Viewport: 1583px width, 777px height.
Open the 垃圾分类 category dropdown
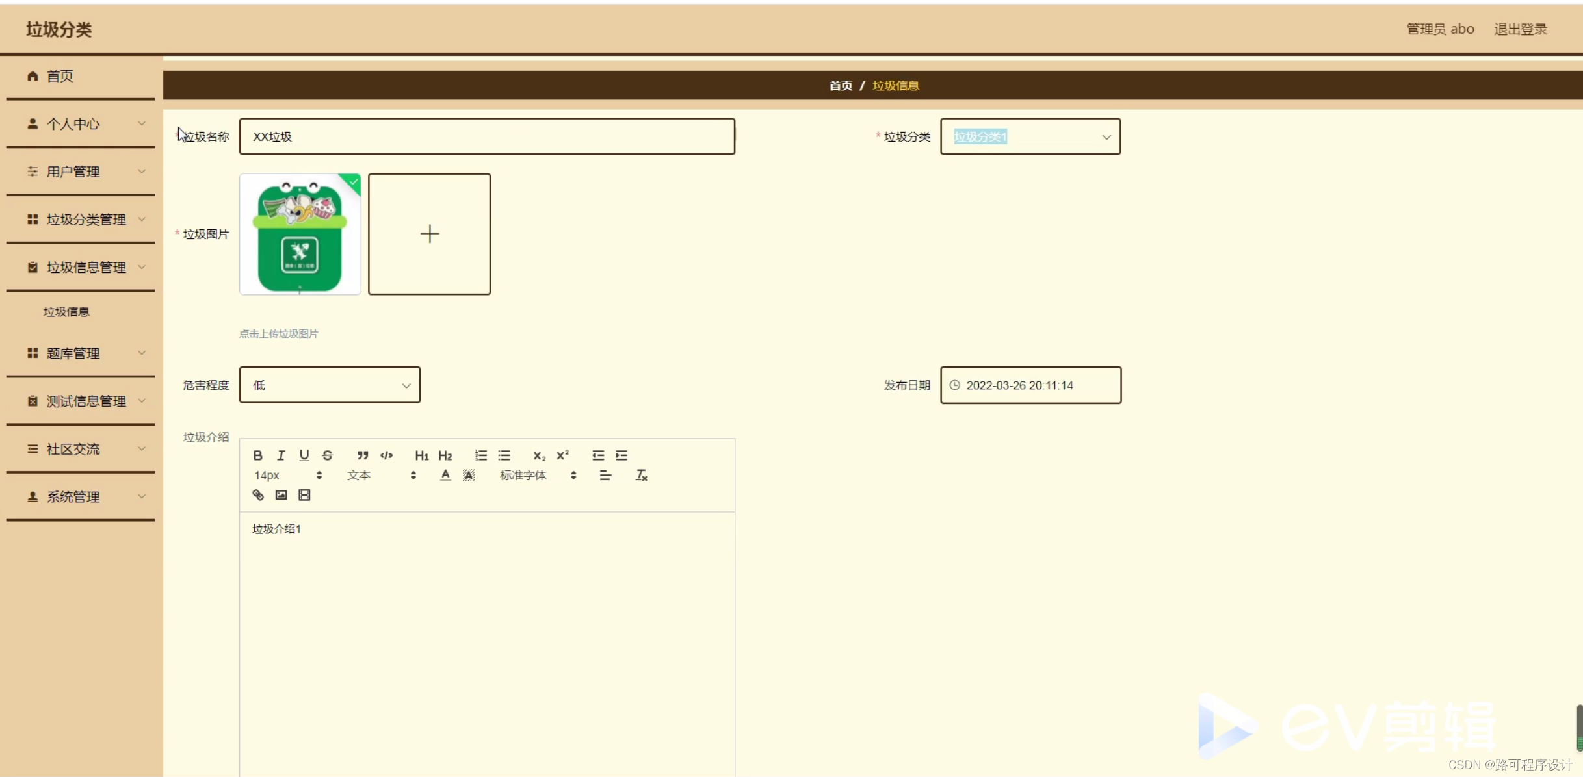(1030, 136)
